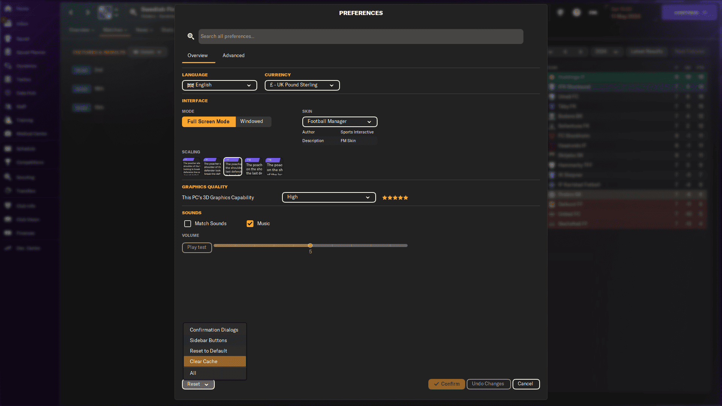Click the FM Skin description value

click(x=348, y=141)
